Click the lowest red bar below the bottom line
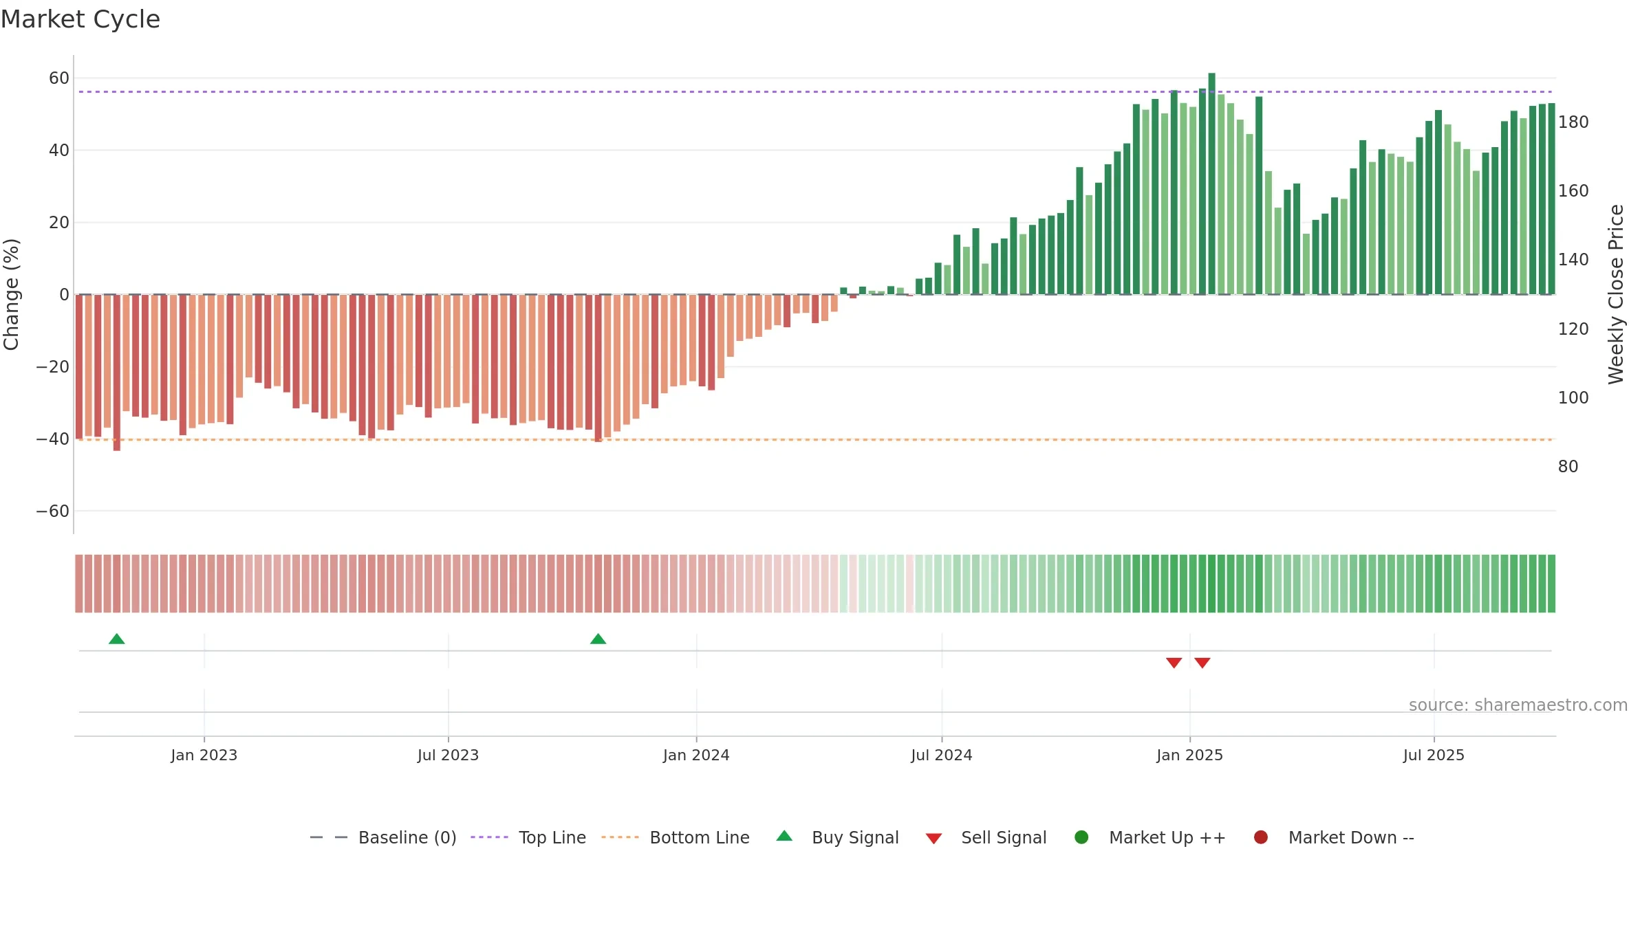This screenshot has height=928, width=1651. (x=117, y=373)
